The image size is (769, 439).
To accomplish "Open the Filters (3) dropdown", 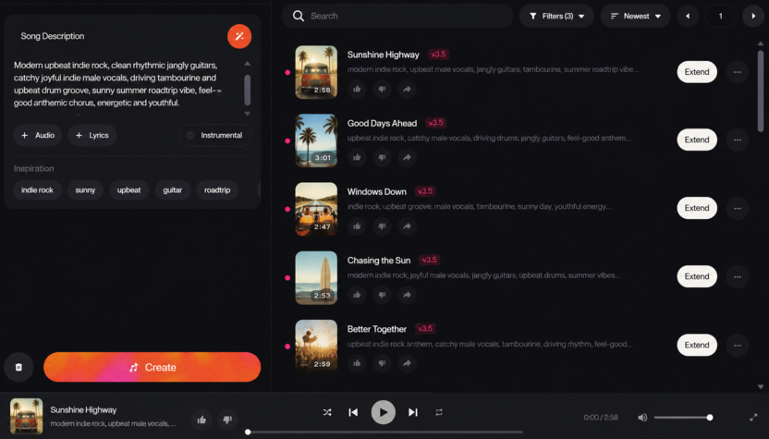I will click(x=556, y=17).
